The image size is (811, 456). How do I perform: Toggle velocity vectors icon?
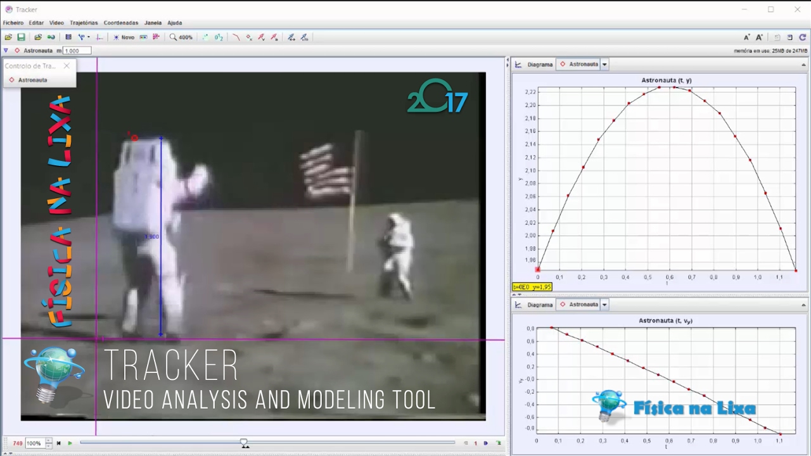click(x=261, y=37)
